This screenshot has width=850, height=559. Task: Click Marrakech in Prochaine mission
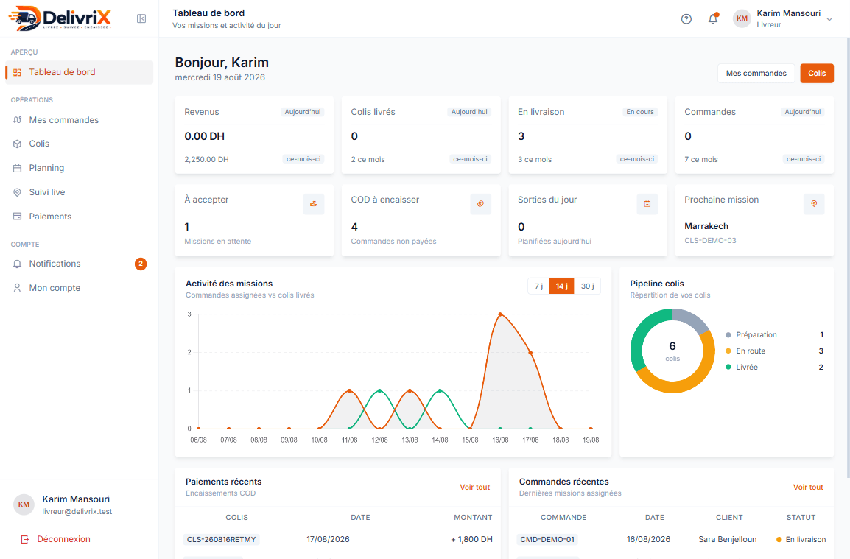(x=706, y=226)
